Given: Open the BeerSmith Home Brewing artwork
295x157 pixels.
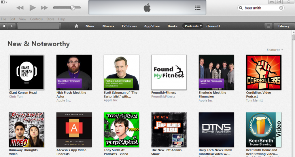Looking at the screenshot, I should point(264,130).
